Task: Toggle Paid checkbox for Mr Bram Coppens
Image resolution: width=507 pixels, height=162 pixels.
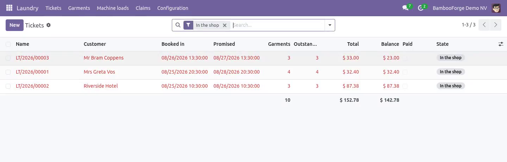Action: point(405,58)
